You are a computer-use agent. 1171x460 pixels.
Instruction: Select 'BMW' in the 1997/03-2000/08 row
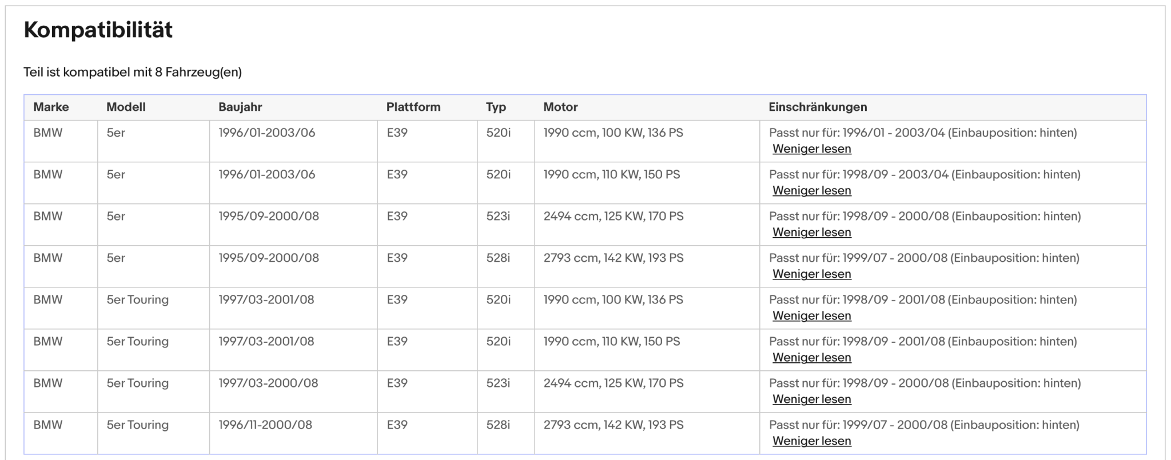coord(48,383)
